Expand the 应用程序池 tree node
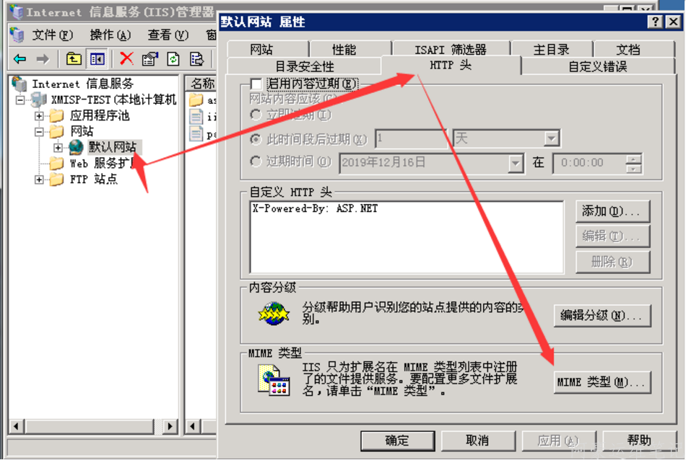 (40, 116)
